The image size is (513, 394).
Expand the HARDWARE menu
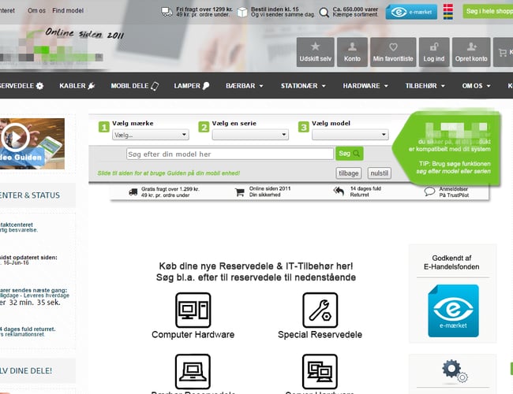[x=365, y=86]
